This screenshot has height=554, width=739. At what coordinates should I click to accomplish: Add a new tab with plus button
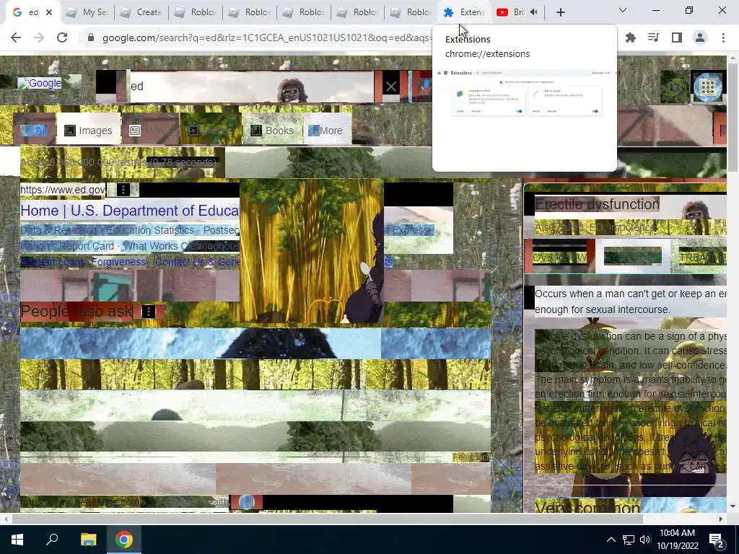(x=560, y=12)
